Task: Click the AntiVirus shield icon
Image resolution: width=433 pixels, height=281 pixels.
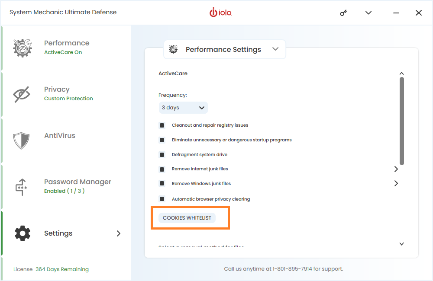Action: coord(21,140)
